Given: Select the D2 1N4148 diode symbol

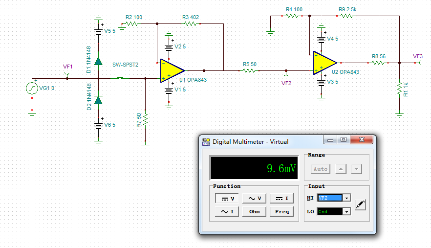Looking at the screenshot, I should click(98, 100).
